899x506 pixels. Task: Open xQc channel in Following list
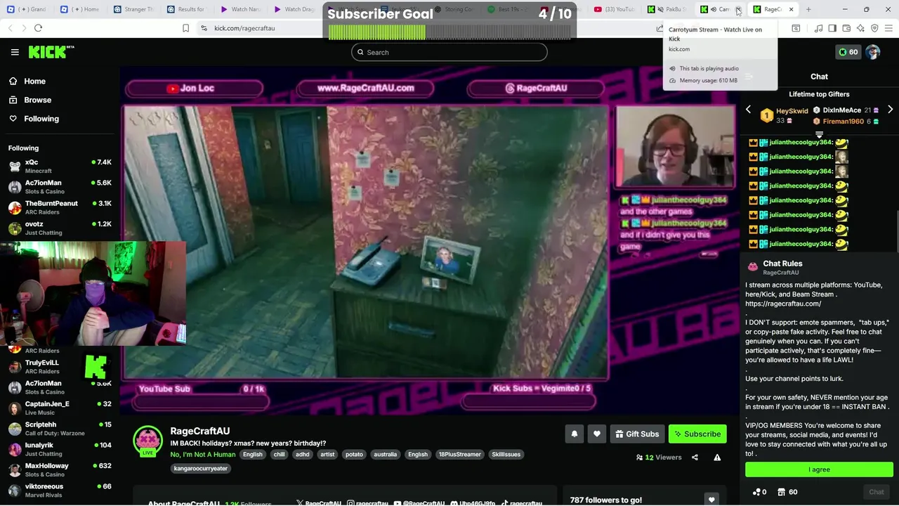[x=60, y=167]
